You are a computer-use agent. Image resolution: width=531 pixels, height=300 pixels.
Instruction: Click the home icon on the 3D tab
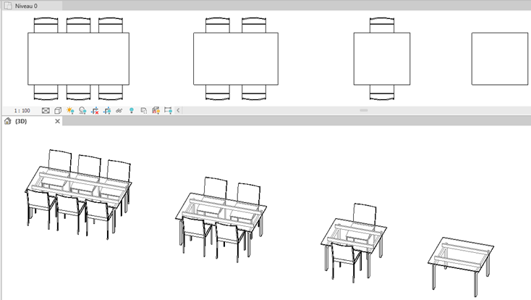click(x=8, y=122)
